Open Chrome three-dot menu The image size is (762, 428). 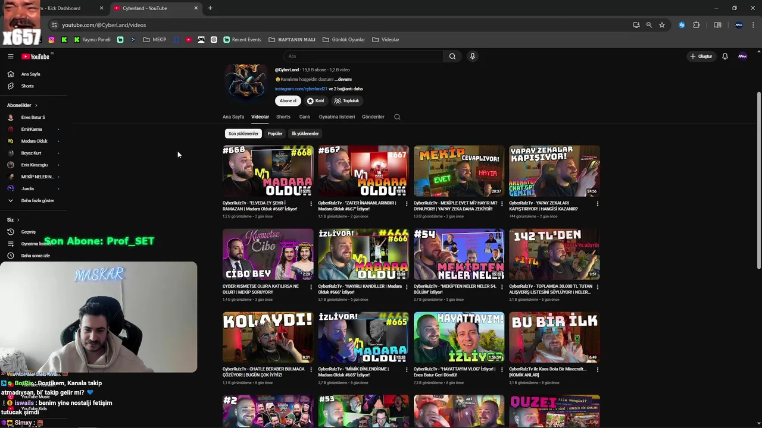point(754,25)
